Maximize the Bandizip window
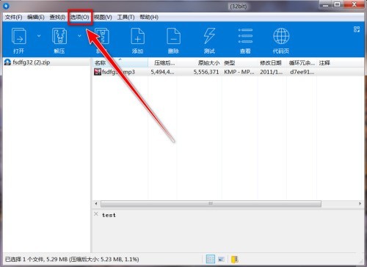 click(337, 4)
